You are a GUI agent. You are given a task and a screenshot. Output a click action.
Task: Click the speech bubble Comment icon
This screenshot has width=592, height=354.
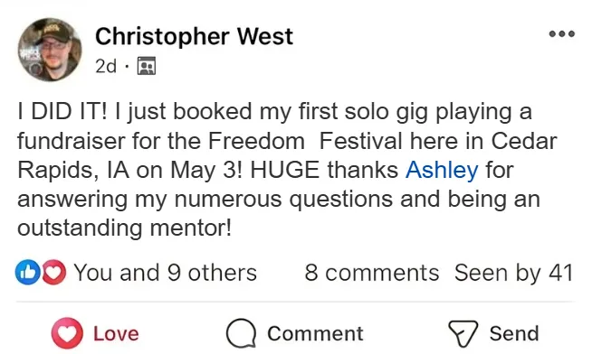[x=242, y=333]
